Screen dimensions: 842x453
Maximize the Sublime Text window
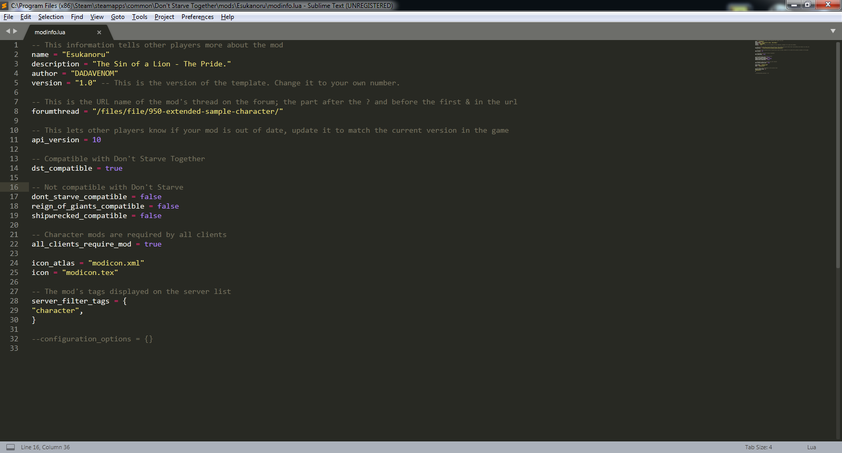click(x=807, y=5)
